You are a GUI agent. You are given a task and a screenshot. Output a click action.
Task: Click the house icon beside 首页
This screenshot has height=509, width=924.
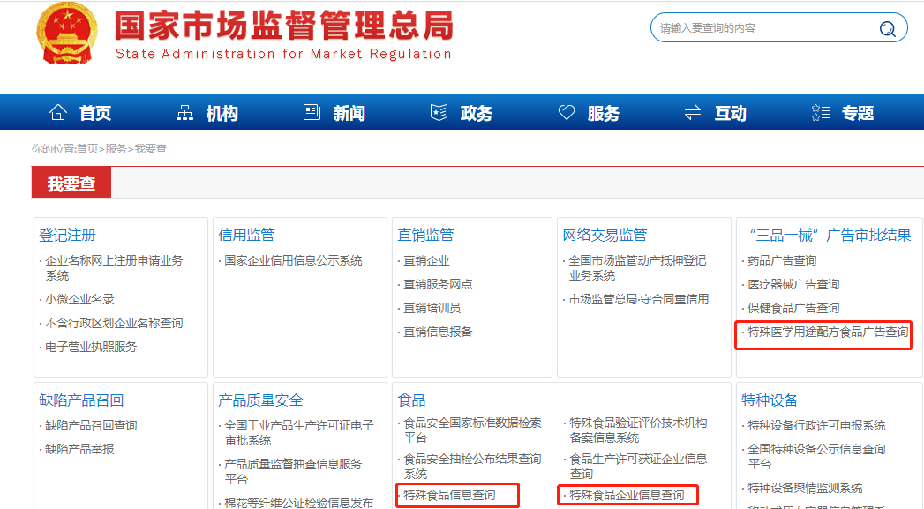click(x=58, y=112)
